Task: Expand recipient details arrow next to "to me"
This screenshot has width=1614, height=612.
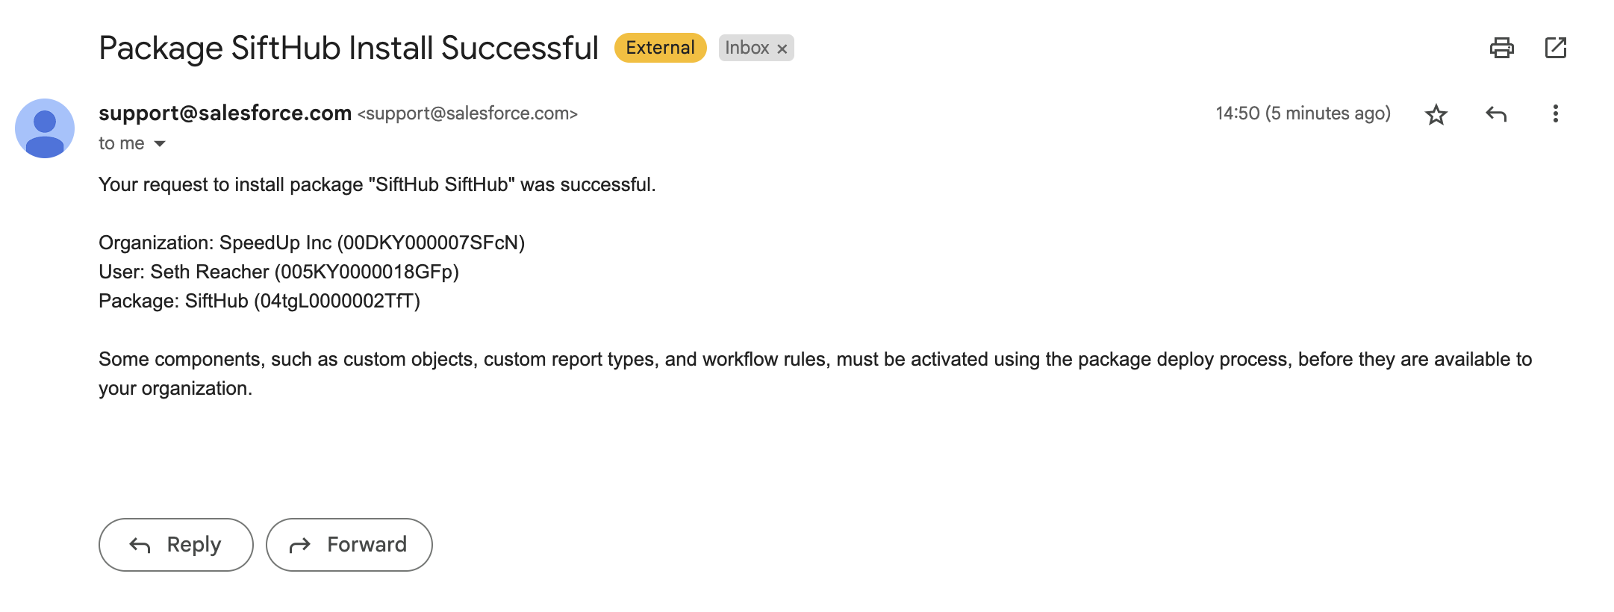Action: coord(160,143)
